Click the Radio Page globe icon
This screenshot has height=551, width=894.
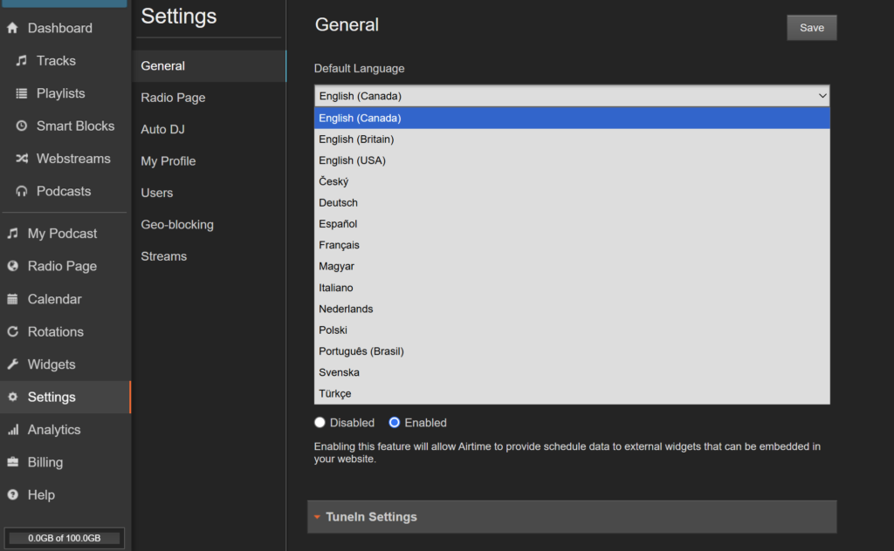point(12,266)
